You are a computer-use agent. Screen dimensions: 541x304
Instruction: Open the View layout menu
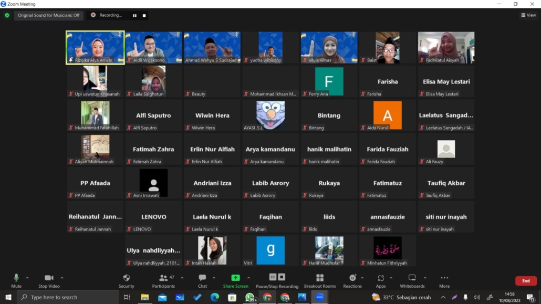(528, 15)
